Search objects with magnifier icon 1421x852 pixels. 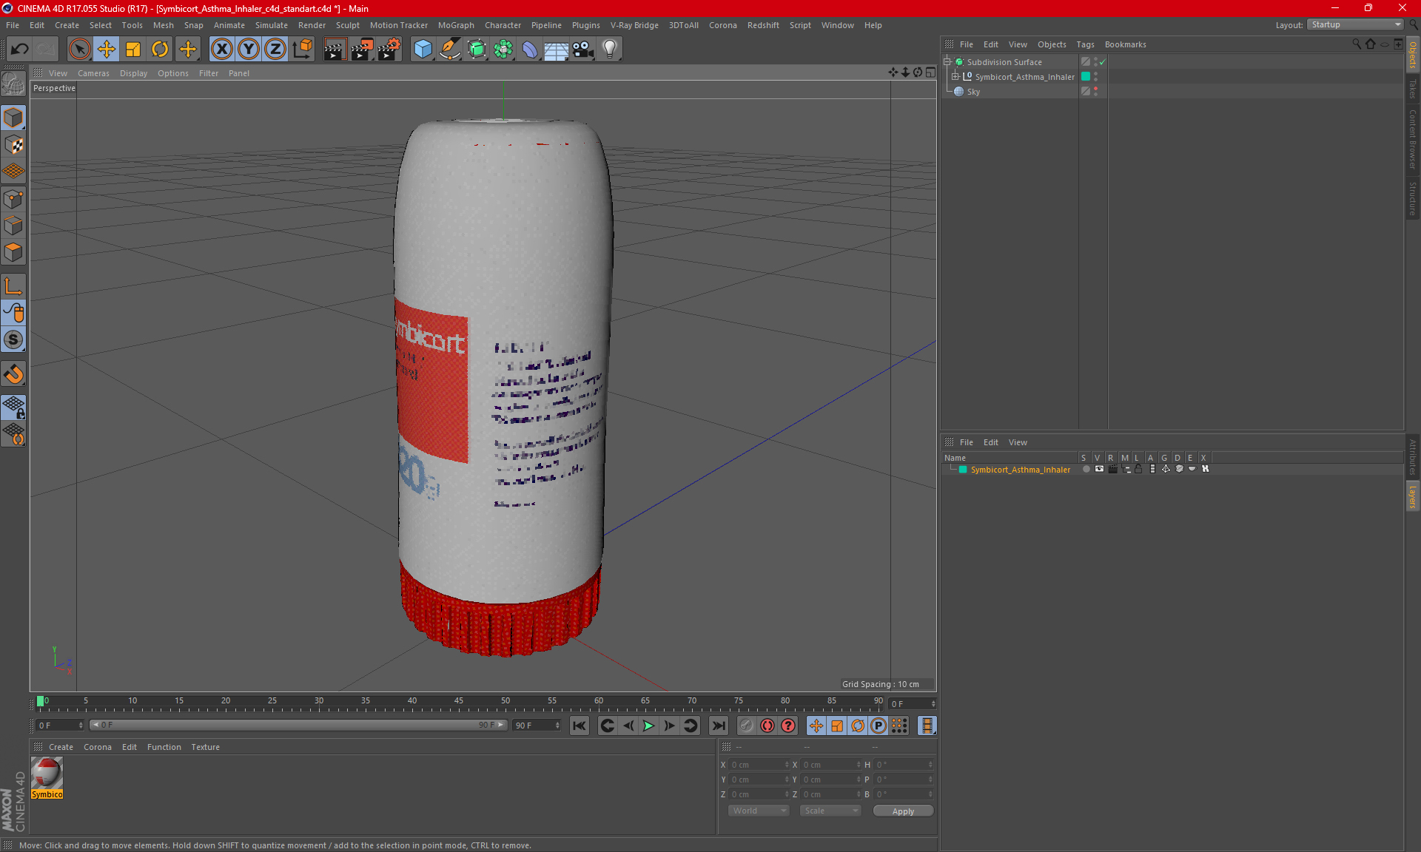coord(1356,44)
